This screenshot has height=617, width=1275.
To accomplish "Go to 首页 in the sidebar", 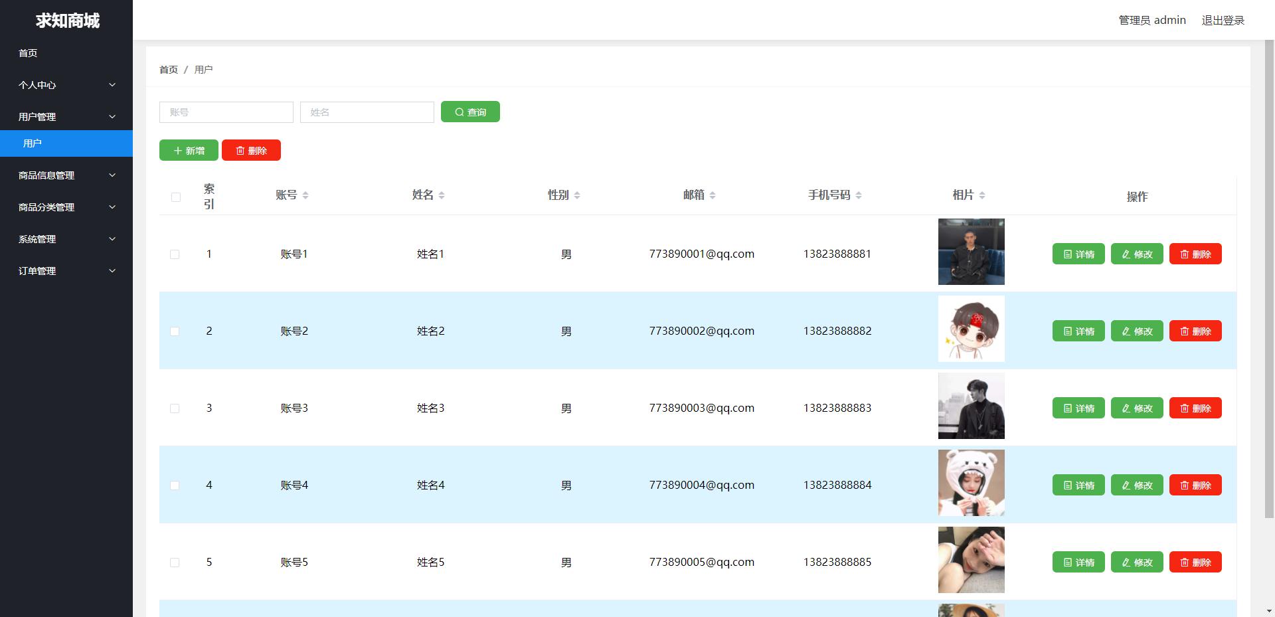I will click(x=28, y=53).
